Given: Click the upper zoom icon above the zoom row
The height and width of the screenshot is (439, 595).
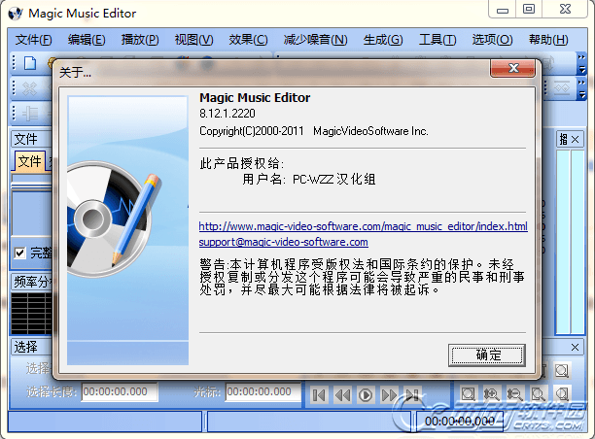Looking at the screenshot, I should coord(562,370).
